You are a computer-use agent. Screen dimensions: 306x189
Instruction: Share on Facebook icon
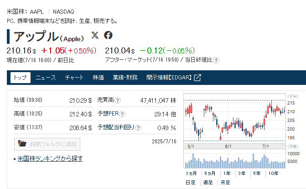click(108, 35)
